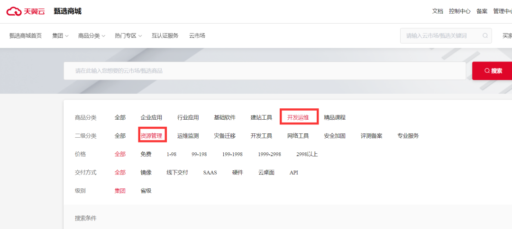Select the 灾备迁移 subcategory
The height and width of the screenshot is (229, 512).
(225, 136)
